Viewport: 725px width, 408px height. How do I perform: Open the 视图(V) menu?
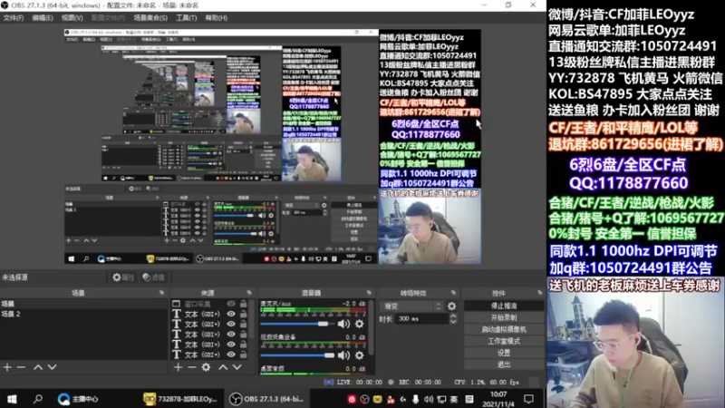[72, 17]
